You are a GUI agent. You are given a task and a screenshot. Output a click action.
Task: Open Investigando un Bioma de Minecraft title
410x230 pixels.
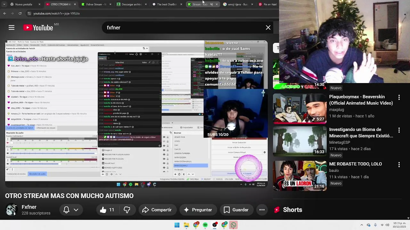(x=361, y=133)
